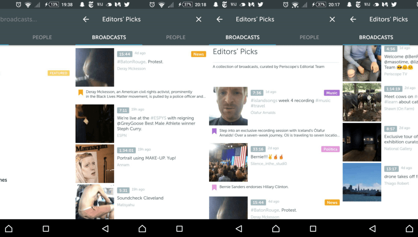Open recent apps via leftmost square nav button
Screen dimensions: 418x237
(x=46, y=228)
